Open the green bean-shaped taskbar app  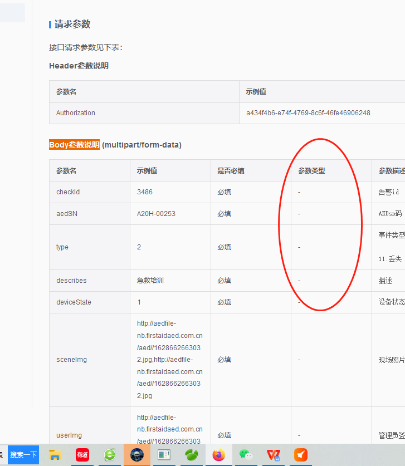click(x=192, y=455)
